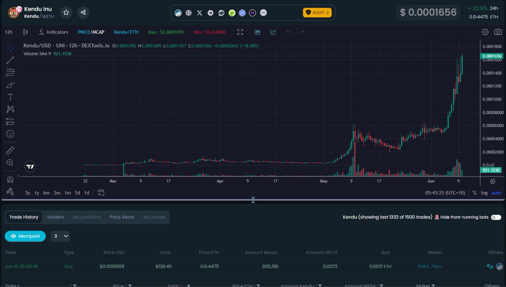The width and height of the screenshot is (506, 287).
Task: Select the Text annotation tool
Action: pyautogui.click(x=10, y=97)
